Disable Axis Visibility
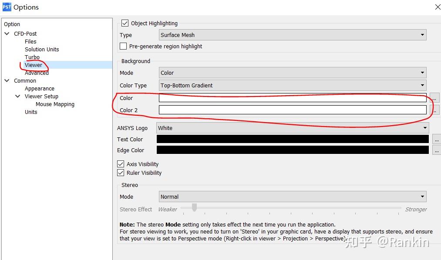Screen dimensions: 441x260 [x=120, y=164]
